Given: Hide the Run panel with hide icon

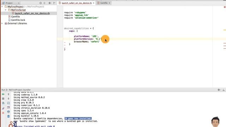Looking at the screenshot, I should 224,90.
